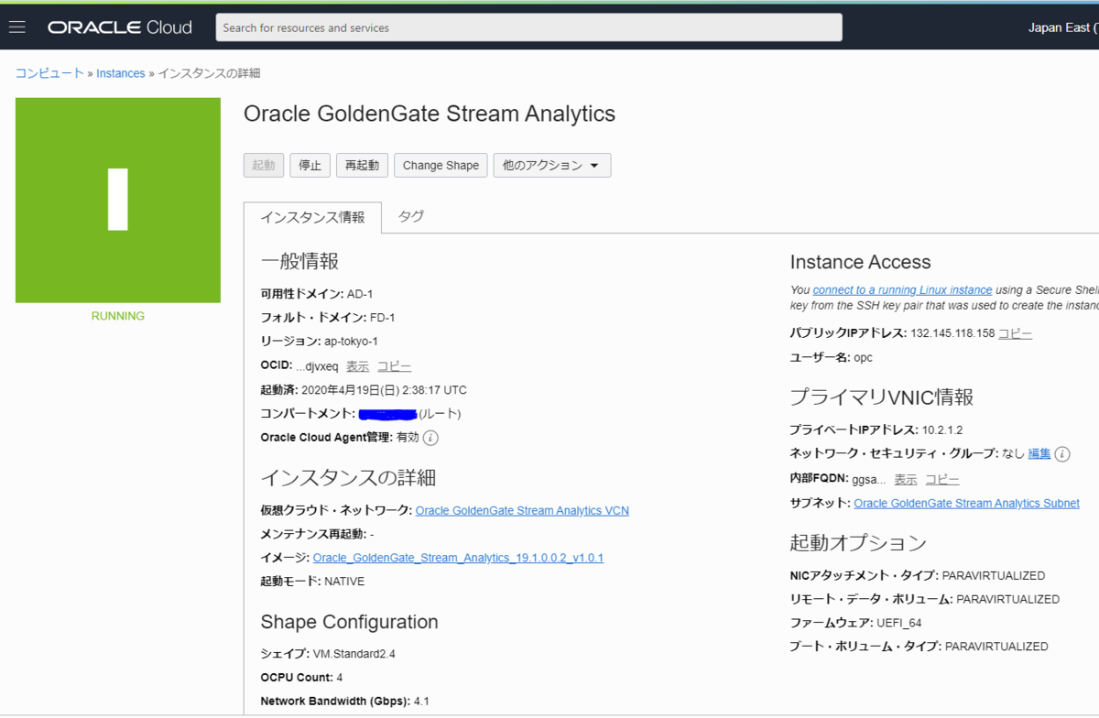Copy the public IP address
Viewport: 1099px width, 718px height.
pos(1015,333)
